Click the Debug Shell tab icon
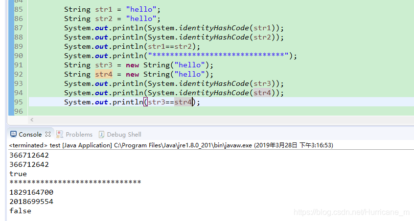414x221 pixels. click(x=101, y=135)
